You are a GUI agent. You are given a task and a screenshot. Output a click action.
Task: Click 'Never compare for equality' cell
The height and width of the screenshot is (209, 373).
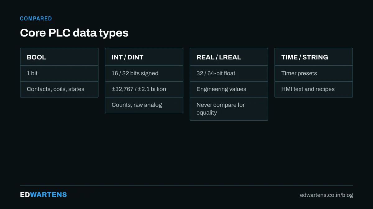(x=229, y=109)
